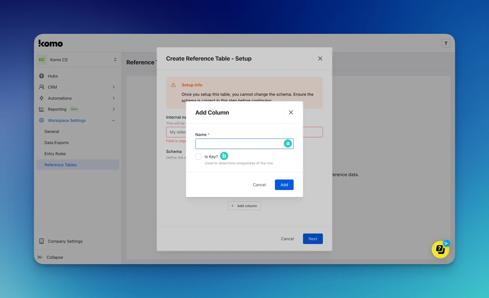The image size is (489, 298).
Task: Cancel the Create Reference Table setup
Action: (x=287, y=239)
